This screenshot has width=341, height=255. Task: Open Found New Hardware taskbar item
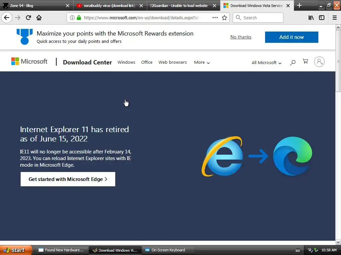62,250
